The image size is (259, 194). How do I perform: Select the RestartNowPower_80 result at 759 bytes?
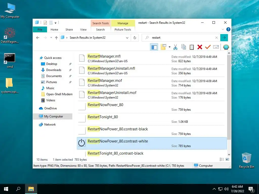pyautogui.click(x=152, y=107)
